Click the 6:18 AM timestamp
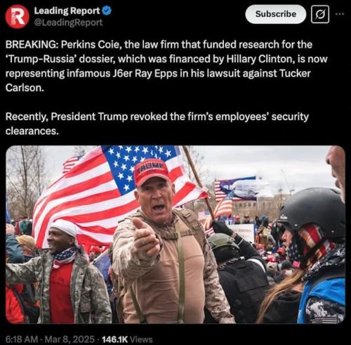The height and width of the screenshot is (345, 351). pyautogui.click(x=21, y=339)
